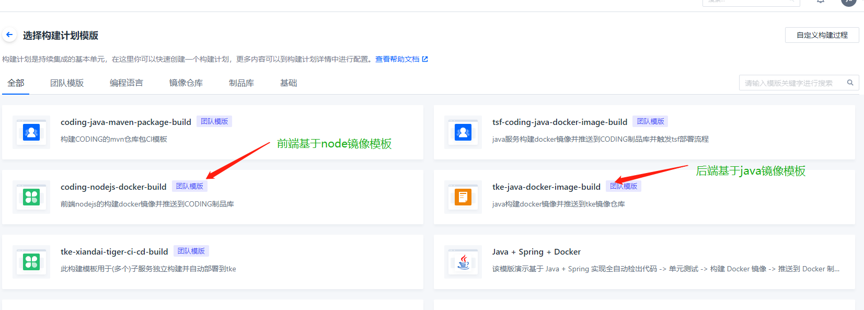The image size is (864, 310).
Task: Click the search magnifier in template search
Action: pos(850,83)
